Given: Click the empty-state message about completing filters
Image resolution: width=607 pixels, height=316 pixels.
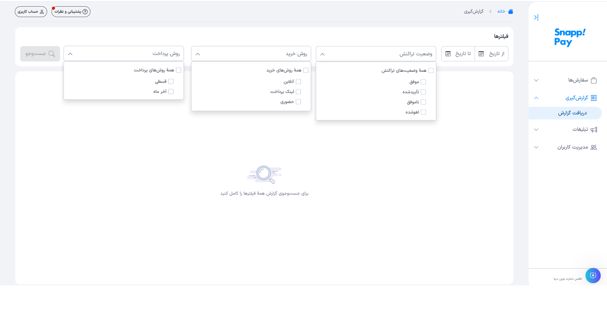Looking at the screenshot, I should [x=264, y=193].
